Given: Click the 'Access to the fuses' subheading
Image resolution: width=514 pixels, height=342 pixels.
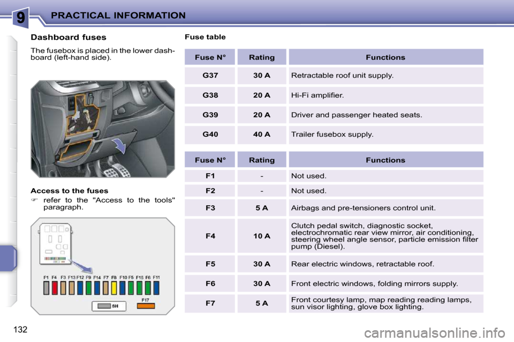Looking at the screenshot, I should 70,191.
